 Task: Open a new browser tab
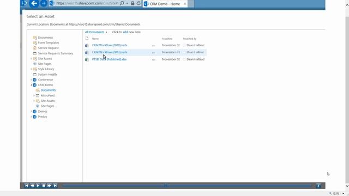coord(191,4)
